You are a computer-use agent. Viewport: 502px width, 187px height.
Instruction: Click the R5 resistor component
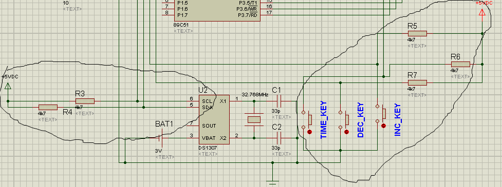click(417, 33)
